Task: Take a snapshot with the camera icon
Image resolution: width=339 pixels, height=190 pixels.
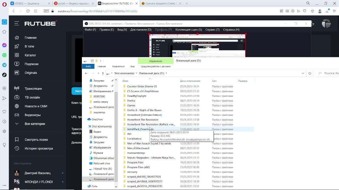Action: coord(287,11)
